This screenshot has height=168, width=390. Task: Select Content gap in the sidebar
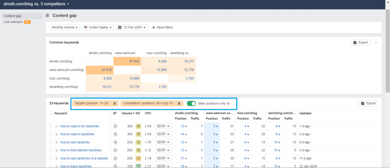tap(22, 16)
